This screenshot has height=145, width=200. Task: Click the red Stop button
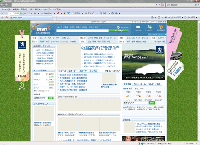click(163, 5)
